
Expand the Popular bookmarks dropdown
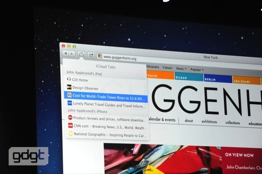197,69
